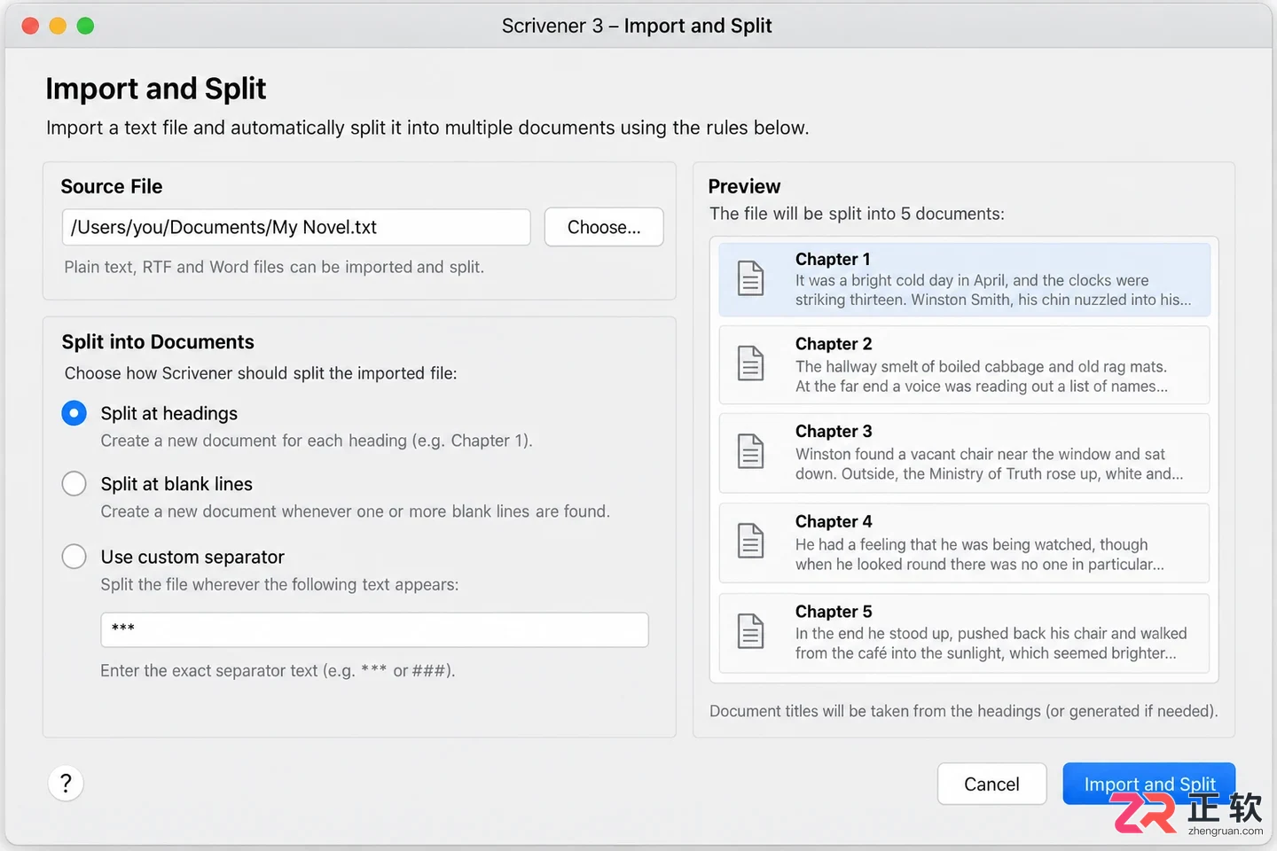Click the 'Document titles will be taken' note

(964, 711)
